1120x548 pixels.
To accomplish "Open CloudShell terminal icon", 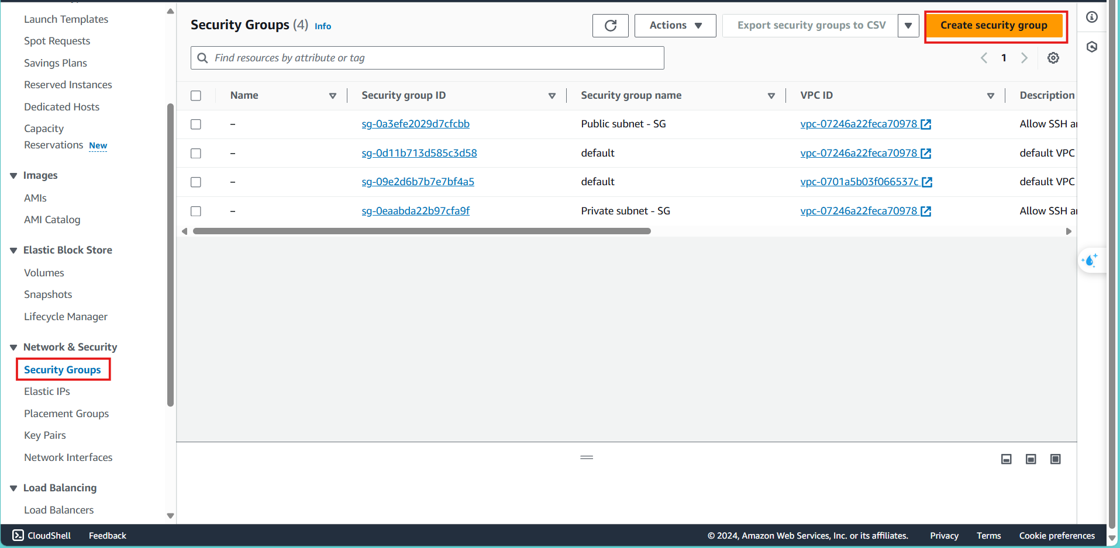I will pyautogui.click(x=18, y=535).
